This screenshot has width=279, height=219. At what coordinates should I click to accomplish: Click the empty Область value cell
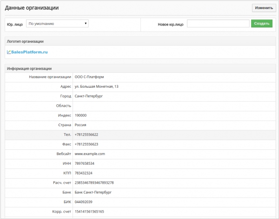[x=174, y=106]
